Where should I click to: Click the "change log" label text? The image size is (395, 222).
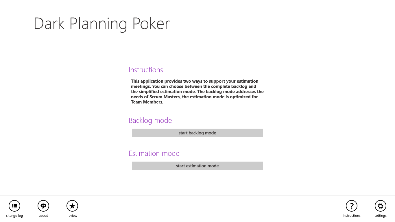[14, 216]
